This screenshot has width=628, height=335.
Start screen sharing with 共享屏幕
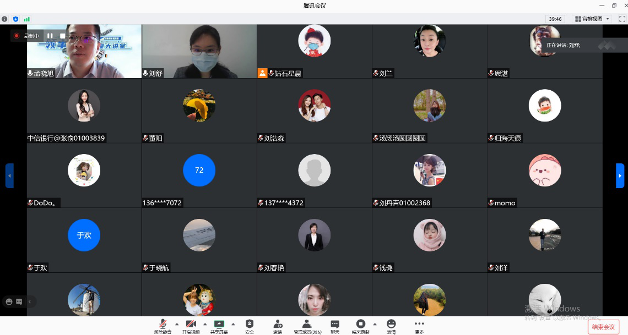pos(219,326)
